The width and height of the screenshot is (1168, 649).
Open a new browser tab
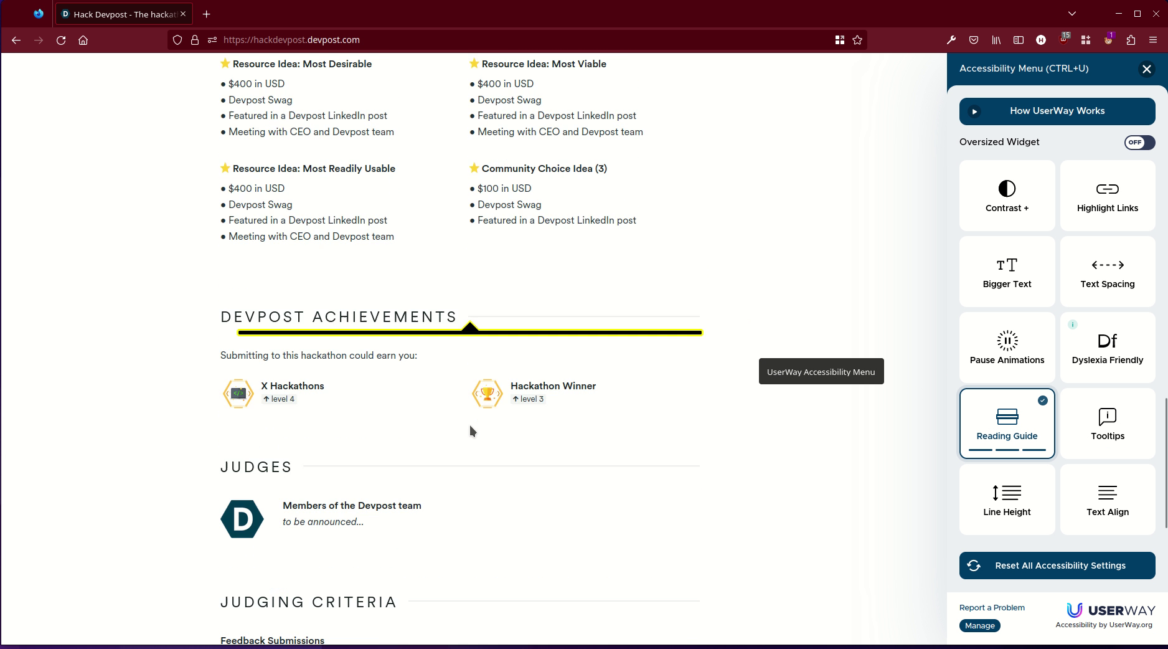coord(207,14)
